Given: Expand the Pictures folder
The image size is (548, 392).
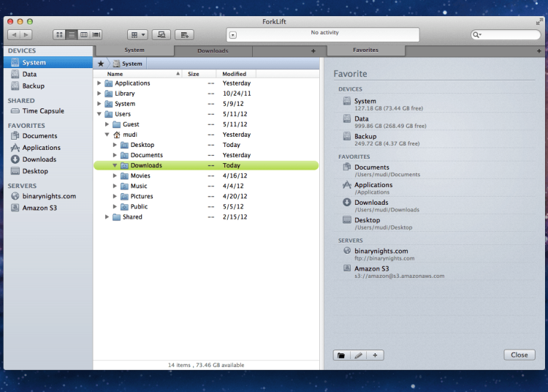Looking at the screenshot, I should tap(115, 196).
